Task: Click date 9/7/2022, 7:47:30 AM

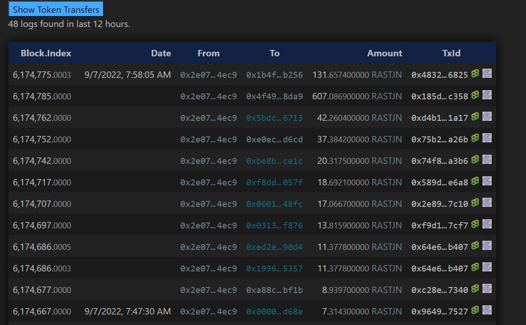Action: 128,311
